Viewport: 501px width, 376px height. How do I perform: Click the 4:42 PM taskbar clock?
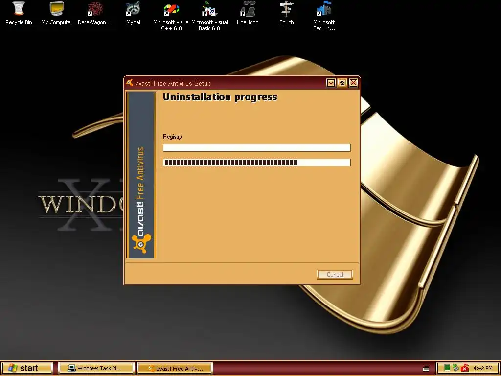pyautogui.click(x=483, y=368)
